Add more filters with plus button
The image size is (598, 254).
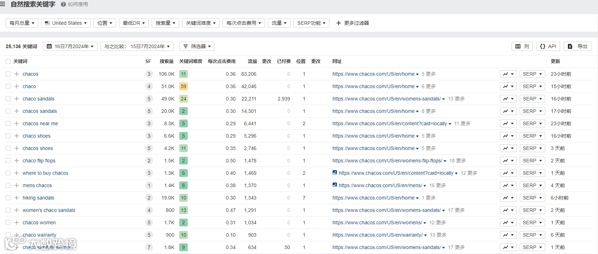[x=352, y=23]
